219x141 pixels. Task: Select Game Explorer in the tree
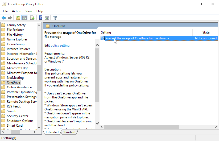coord(17,39)
